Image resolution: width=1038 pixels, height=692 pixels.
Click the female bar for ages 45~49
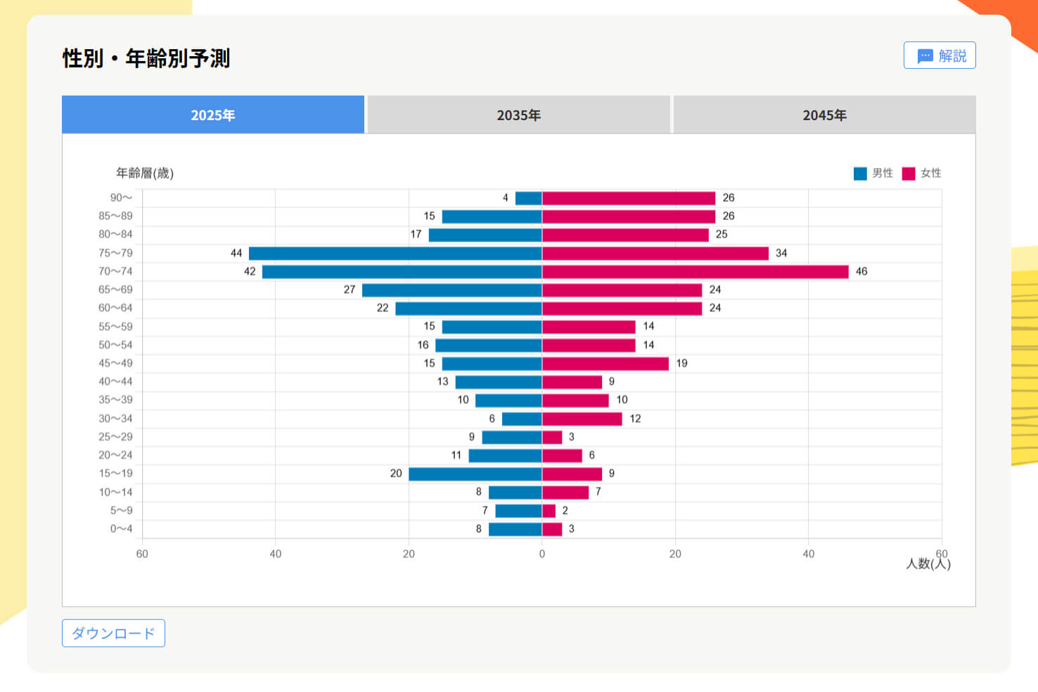[605, 364]
